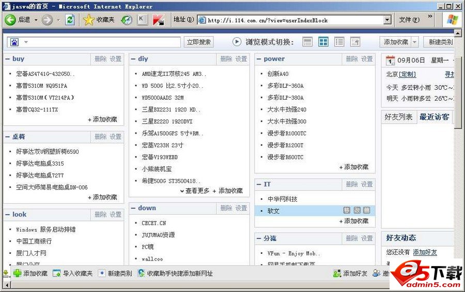Click the delete icon on the 软文 row
Screen dimensions: 465x292
click(367, 210)
